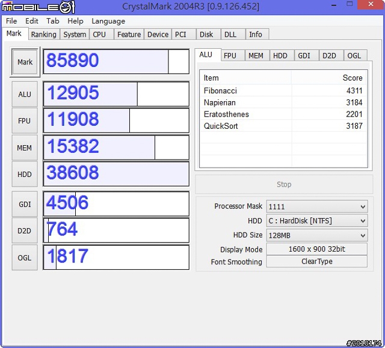
Task: Close the CrystalMark window
Action: [371, 4]
